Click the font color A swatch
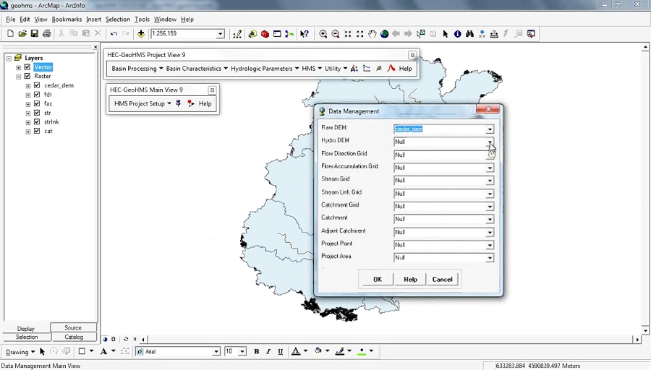 coord(295,352)
